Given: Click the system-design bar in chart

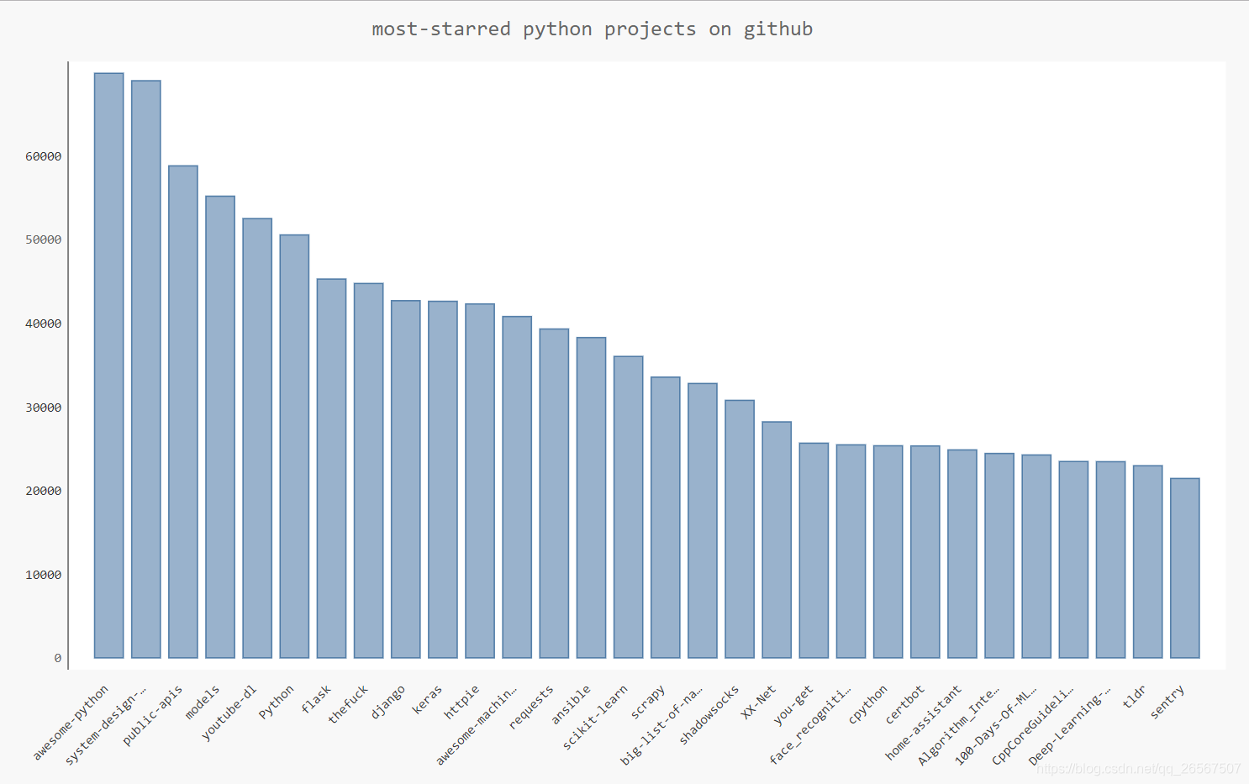Looking at the screenshot, I should coord(146,369).
